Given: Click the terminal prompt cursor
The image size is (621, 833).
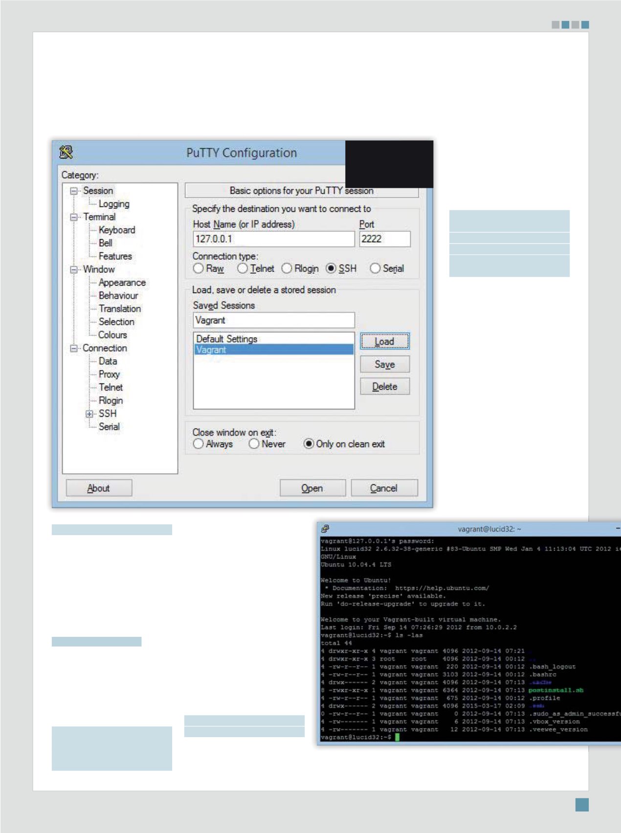Looking at the screenshot, I should click(398, 737).
